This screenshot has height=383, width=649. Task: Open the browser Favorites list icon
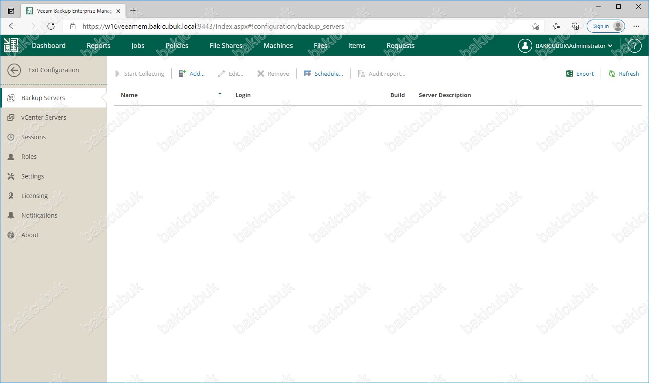[x=556, y=26]
